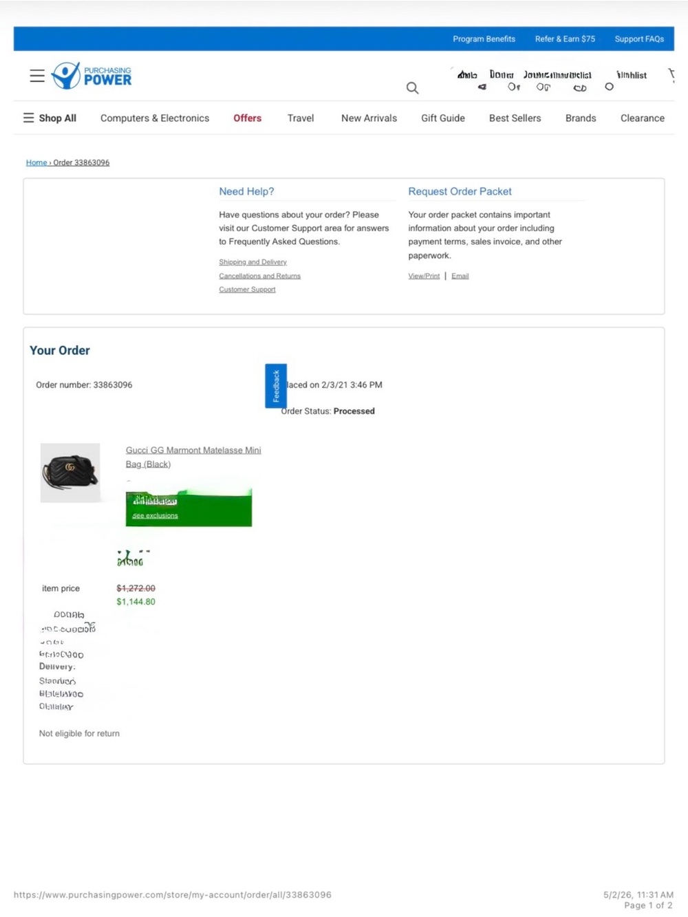The width and height of the screenshot is (688, 917).
Task: Open the Computers & Electronics category
Action: (x=155, y=118)
